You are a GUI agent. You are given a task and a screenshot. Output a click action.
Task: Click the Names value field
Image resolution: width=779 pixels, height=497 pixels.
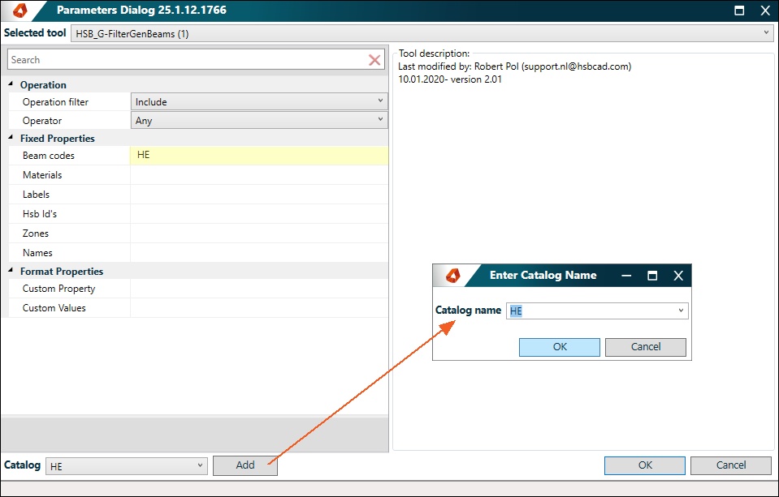tap(259, 252)
